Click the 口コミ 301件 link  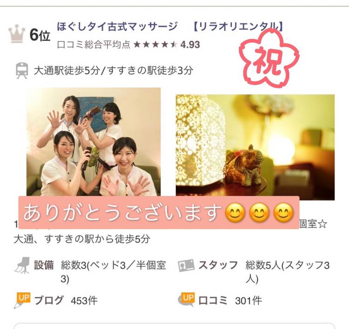[230, 301]
